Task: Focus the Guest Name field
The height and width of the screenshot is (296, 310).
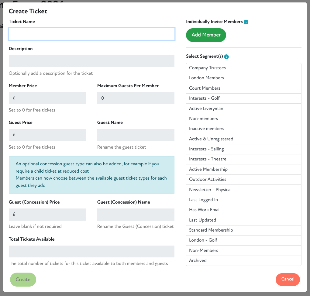Action: coord(136,135)
